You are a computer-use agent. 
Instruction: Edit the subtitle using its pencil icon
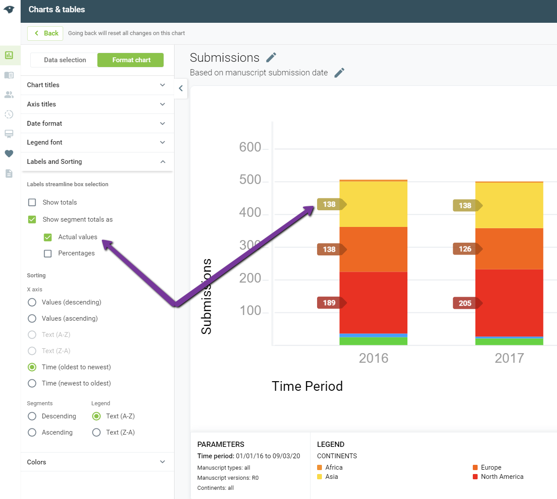point(339,73)
